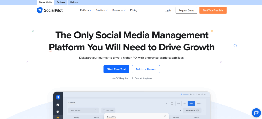
Task: Click the Saturday column header
Action: 176,118
